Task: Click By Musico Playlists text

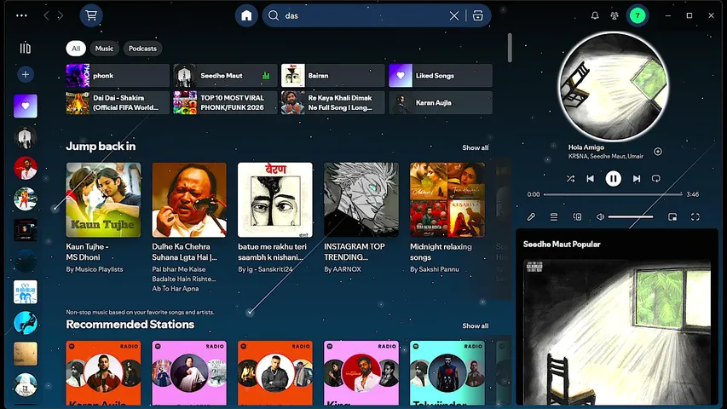Action: click(x=94, y=269)
